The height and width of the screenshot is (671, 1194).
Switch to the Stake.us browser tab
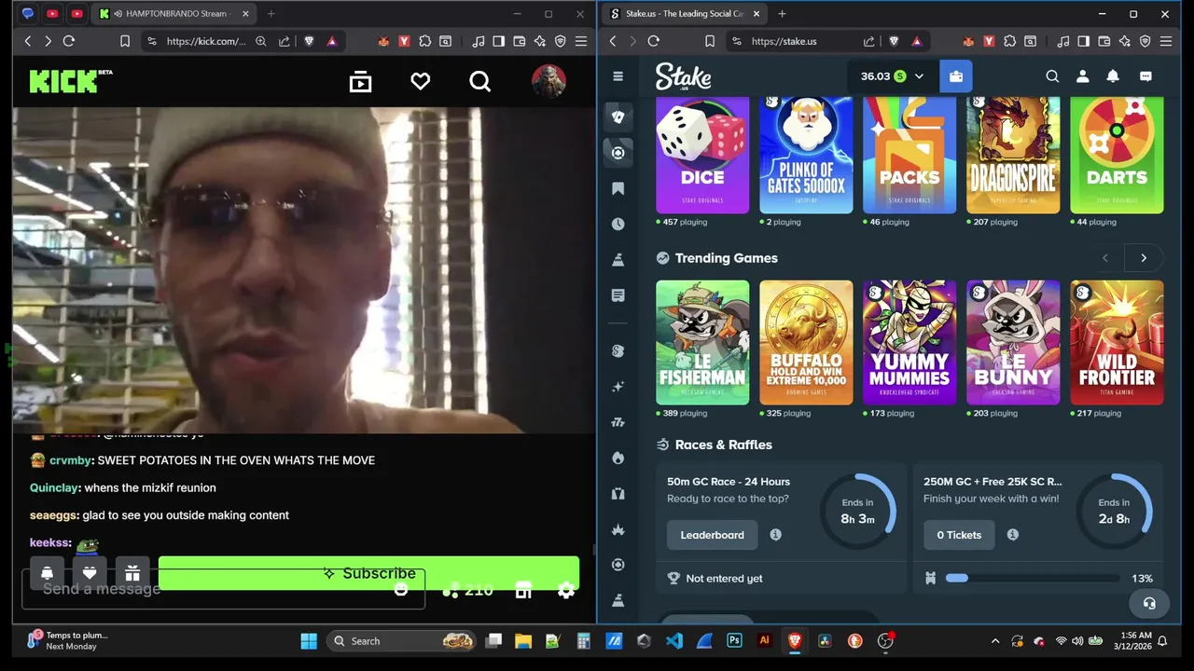tap(686, 14)
